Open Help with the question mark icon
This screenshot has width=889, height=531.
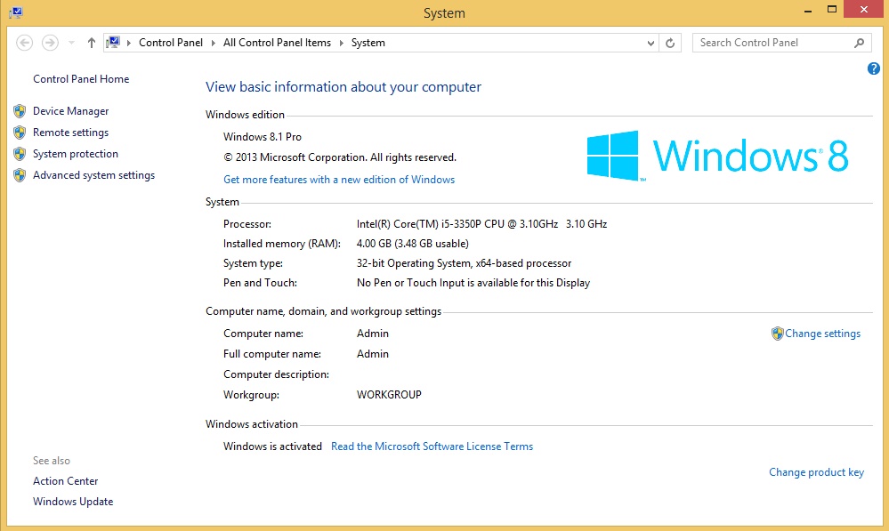[874, 68]
